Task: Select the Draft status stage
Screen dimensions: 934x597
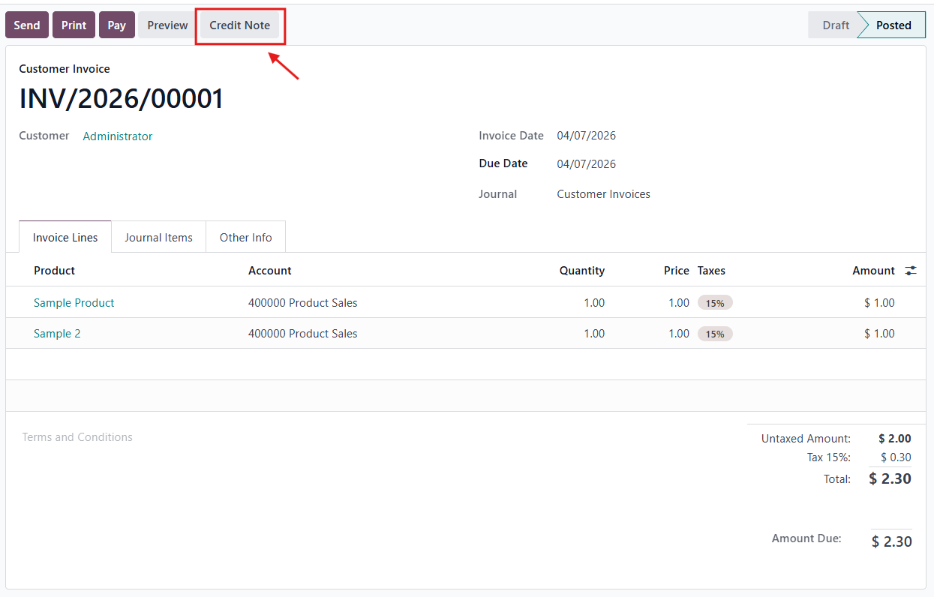Action: tap(835, 25)
